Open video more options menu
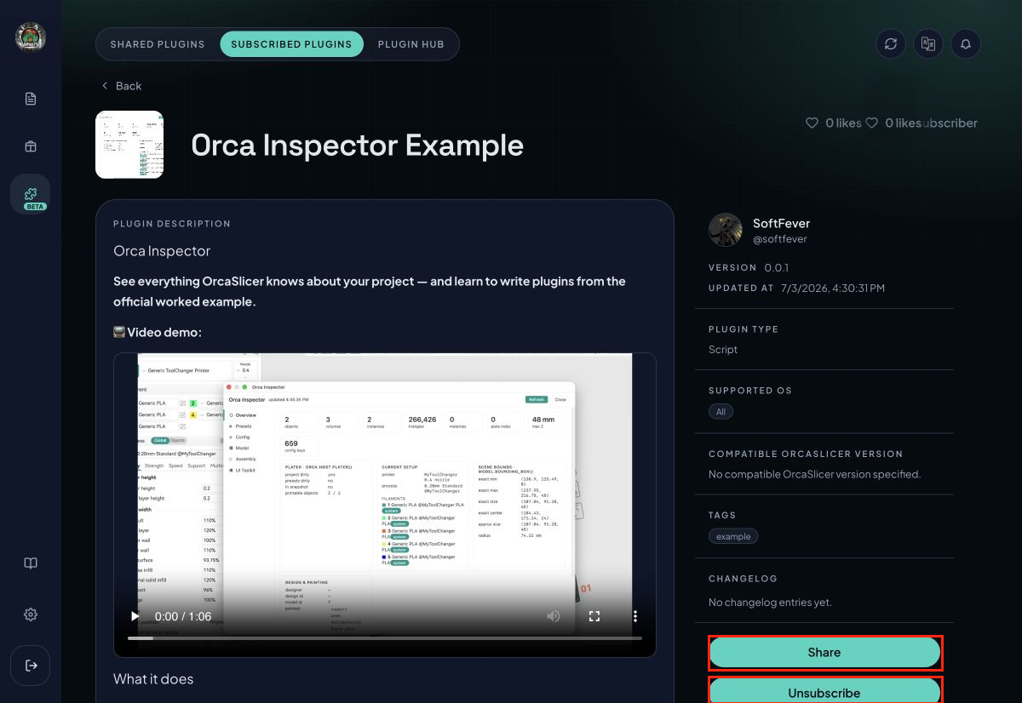The image size is (1022, 703). pyautogui.click(x=635, y=616)
